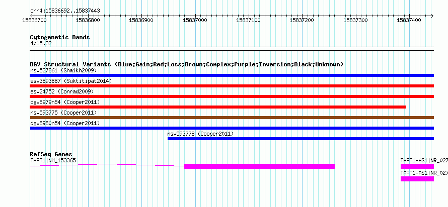Select the nsv527861 (Shaikh2009) label
This screenshot has width=448, height=207.
63,70
